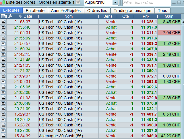Close the Ordres en attente indicator
The image size is (184, 139).
tap(78, 2)
